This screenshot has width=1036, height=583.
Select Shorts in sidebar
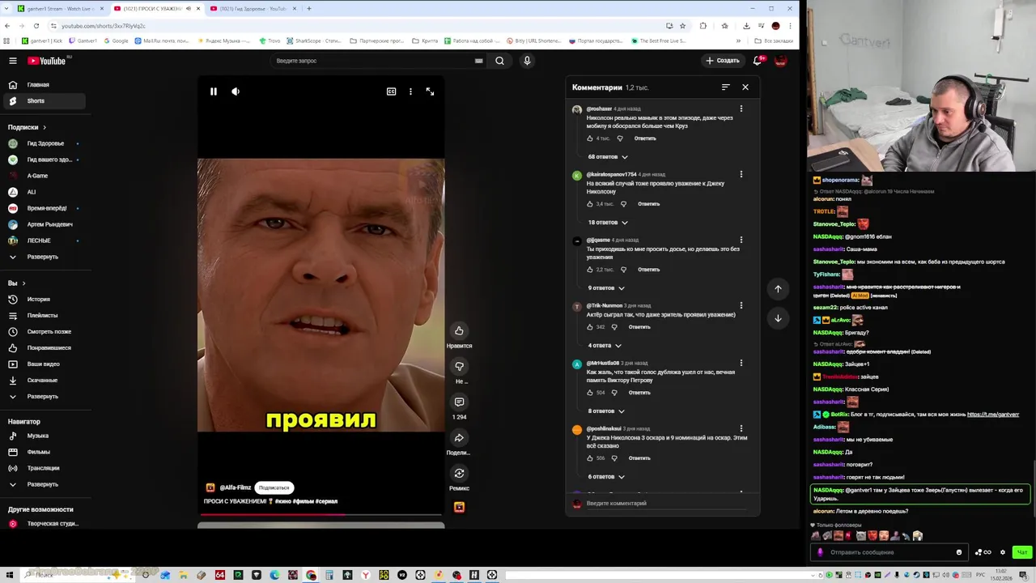[45, 101]
